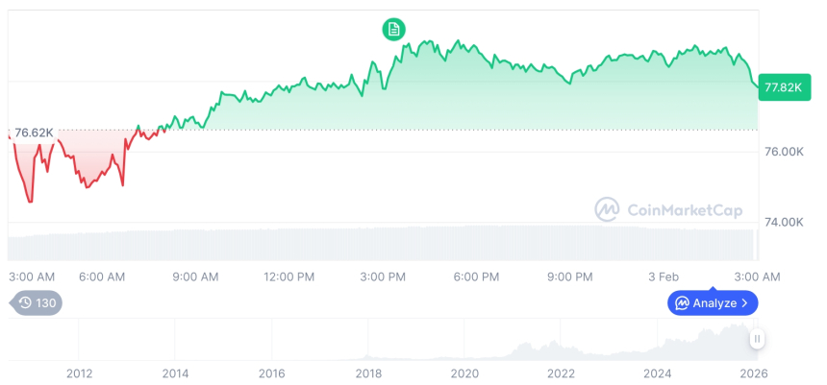Jump to 2022 on the year timeline

[561, 373]
